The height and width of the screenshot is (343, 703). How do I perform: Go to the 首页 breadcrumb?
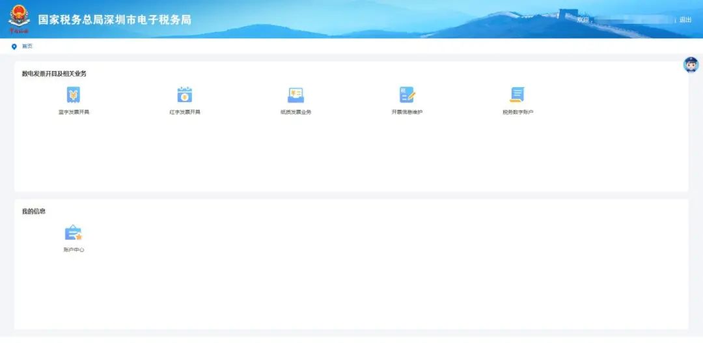coord(27,46)
